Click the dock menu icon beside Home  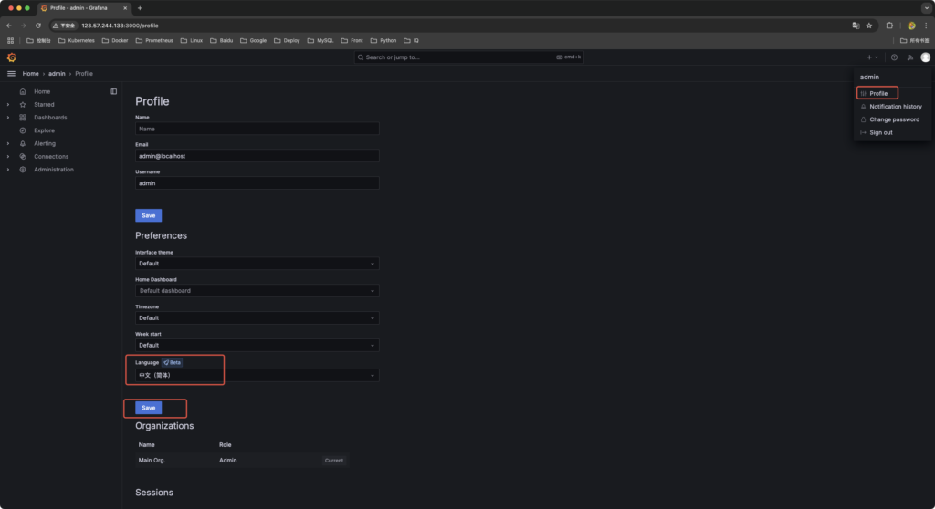(x=114, y=91)
